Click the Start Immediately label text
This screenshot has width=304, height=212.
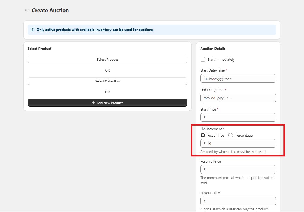pos(221,59)
